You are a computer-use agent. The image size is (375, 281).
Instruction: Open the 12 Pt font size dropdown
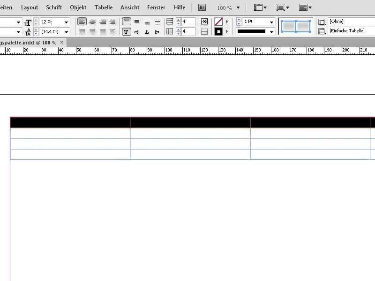(66, 22)
